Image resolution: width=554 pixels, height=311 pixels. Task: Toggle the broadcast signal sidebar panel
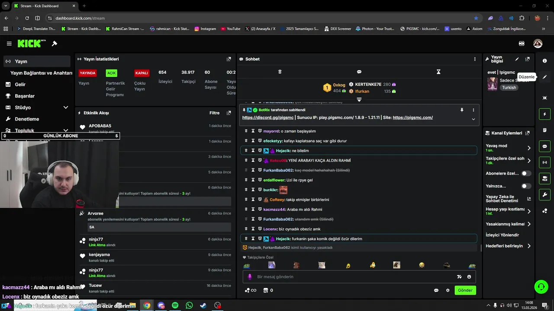point(544,162)
